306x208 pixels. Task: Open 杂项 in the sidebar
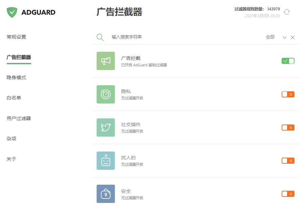click(x=12, y=139)
